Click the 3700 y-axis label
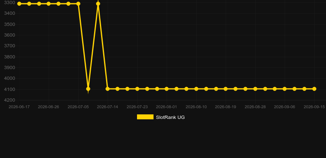326x158 pixels. pos(9,46)
